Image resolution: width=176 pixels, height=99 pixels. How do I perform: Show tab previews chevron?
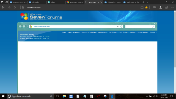pyautogui.click(x=148, y=2)
